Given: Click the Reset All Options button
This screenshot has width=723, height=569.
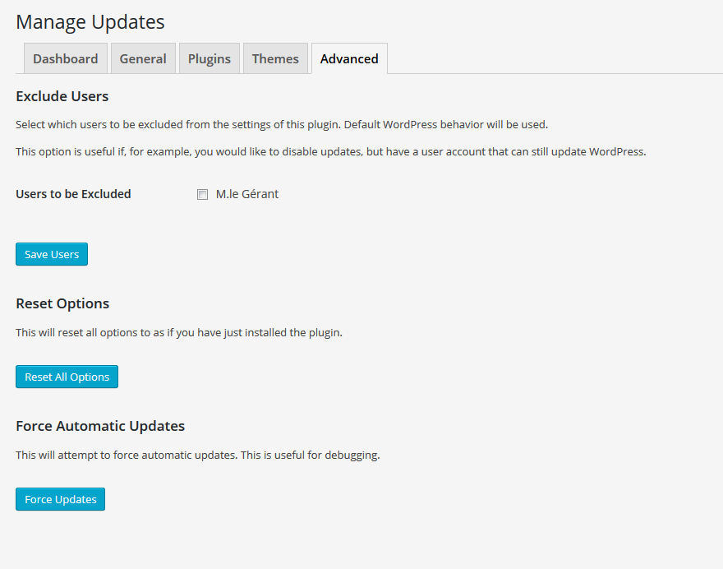Looking at the screenshot, I should coord(67,377).
